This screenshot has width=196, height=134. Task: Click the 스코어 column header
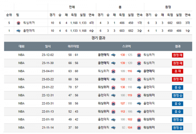tap(126, 46)
